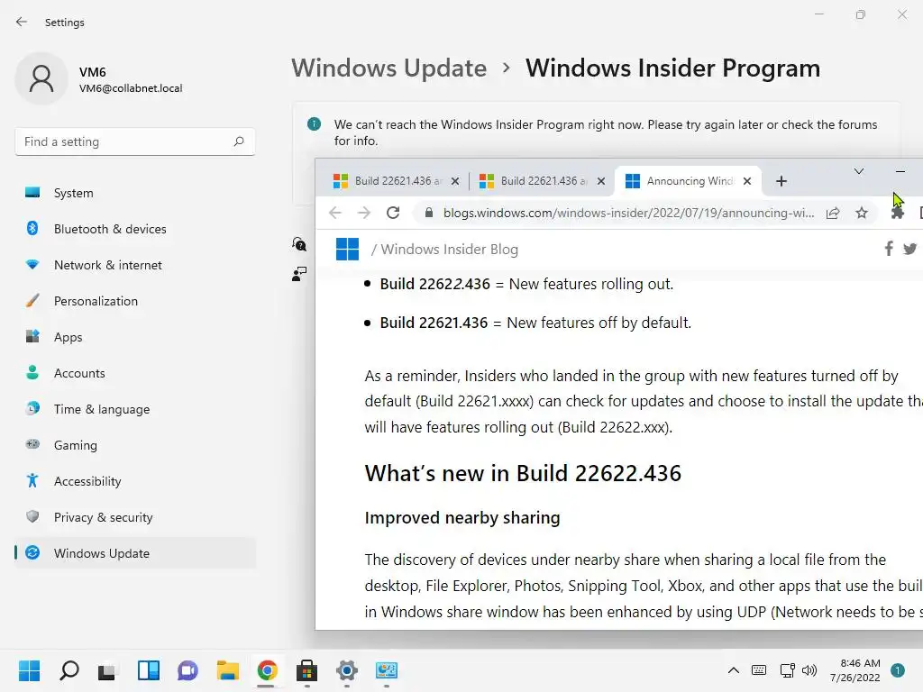Click the System monitor icon

[32, 193]
